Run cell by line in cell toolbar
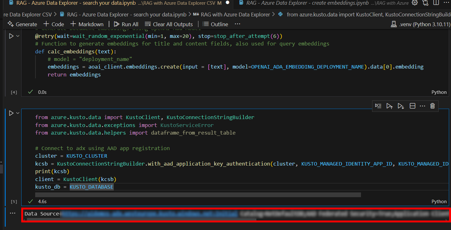Image resolution: width=451 pixels, height=230 pixels. (378, 106)
